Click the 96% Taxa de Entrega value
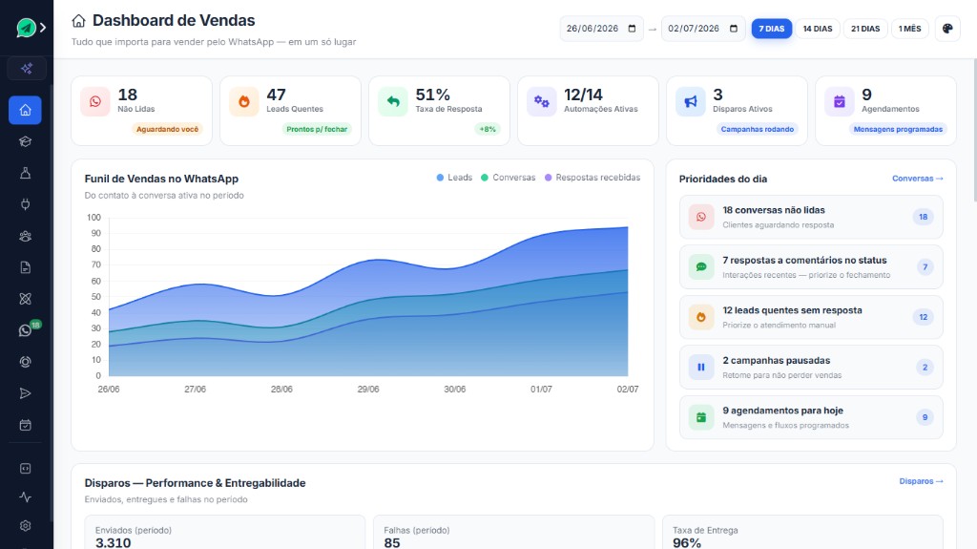Viewport: 977px width, 549px height. pos(687,542)
